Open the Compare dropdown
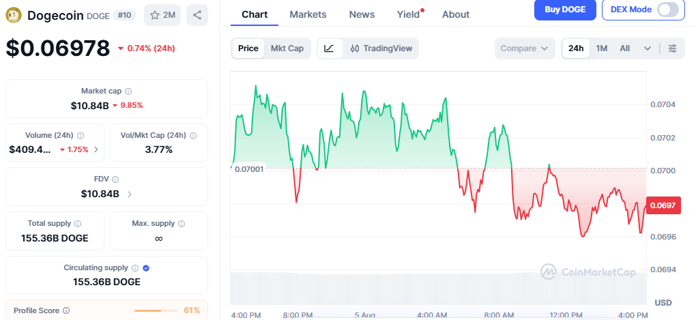This screenshot has height=320, width=696. click(525, 48)
